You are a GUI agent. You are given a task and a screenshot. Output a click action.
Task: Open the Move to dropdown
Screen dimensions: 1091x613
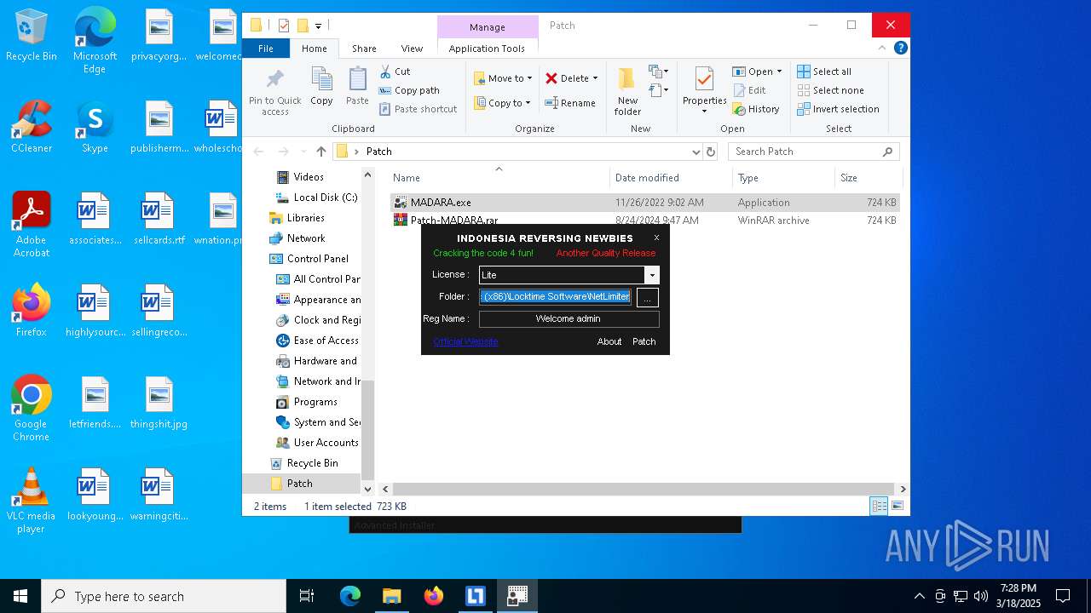click(x=503, y=78)
